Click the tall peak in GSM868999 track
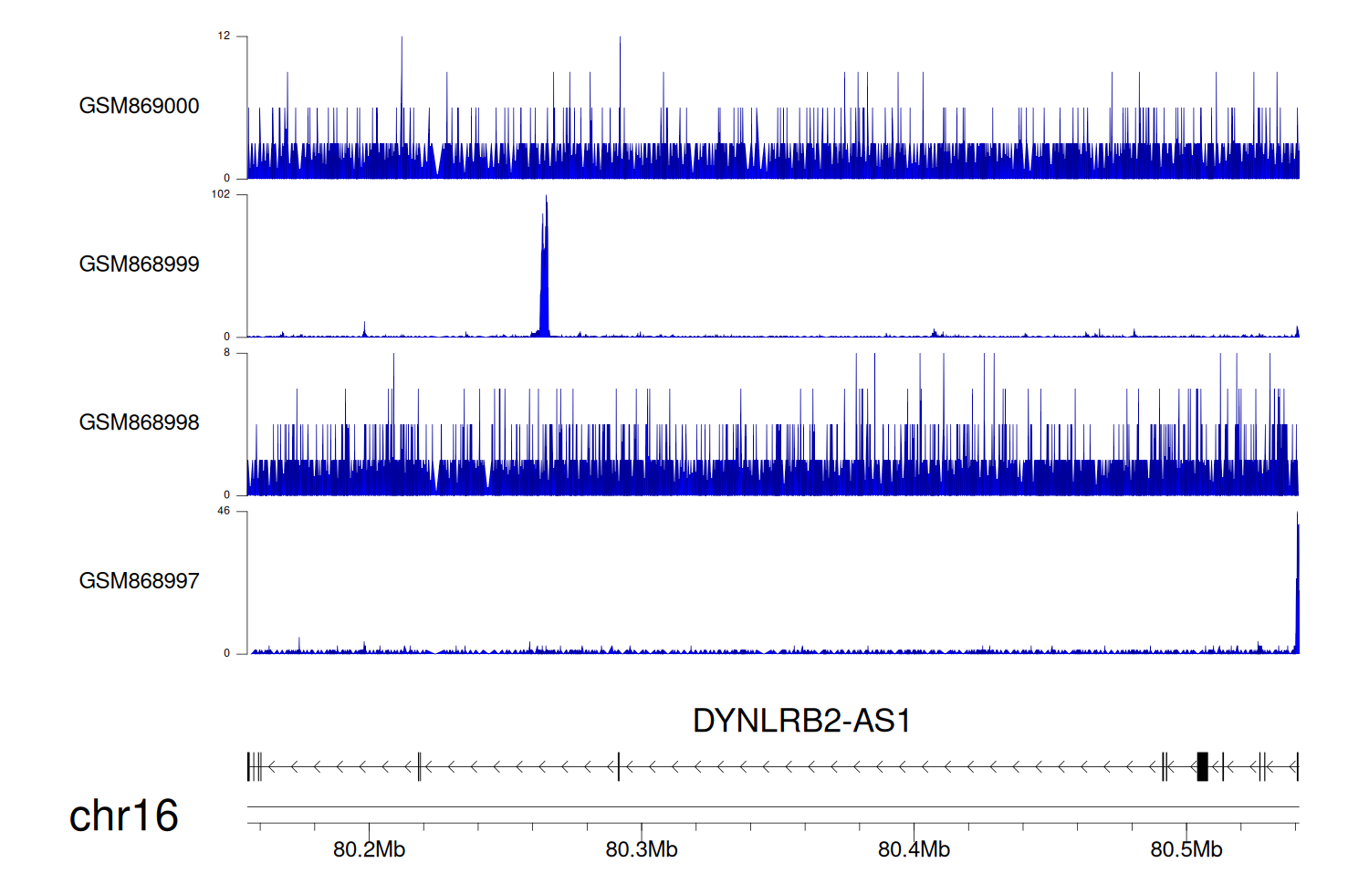Viewport: 1369px width, 894px height. (545, 274)
